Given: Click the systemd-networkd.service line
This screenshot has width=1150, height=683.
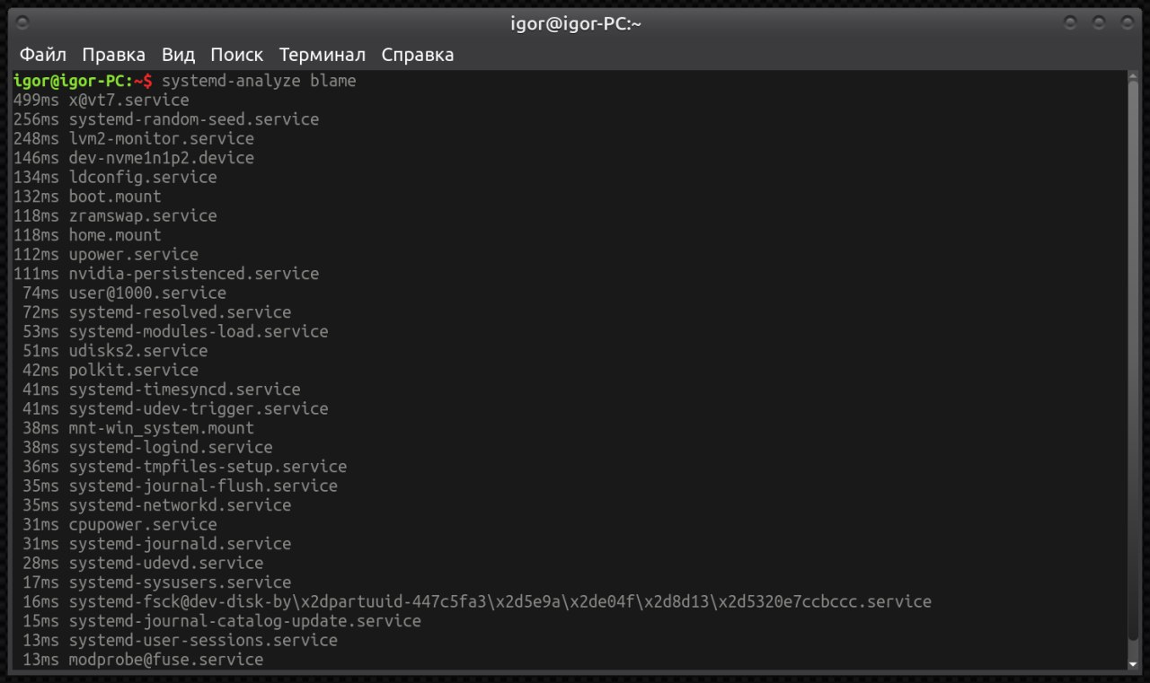Looking at the screenshot, I should pyautogui.click(x=157, y=505).
